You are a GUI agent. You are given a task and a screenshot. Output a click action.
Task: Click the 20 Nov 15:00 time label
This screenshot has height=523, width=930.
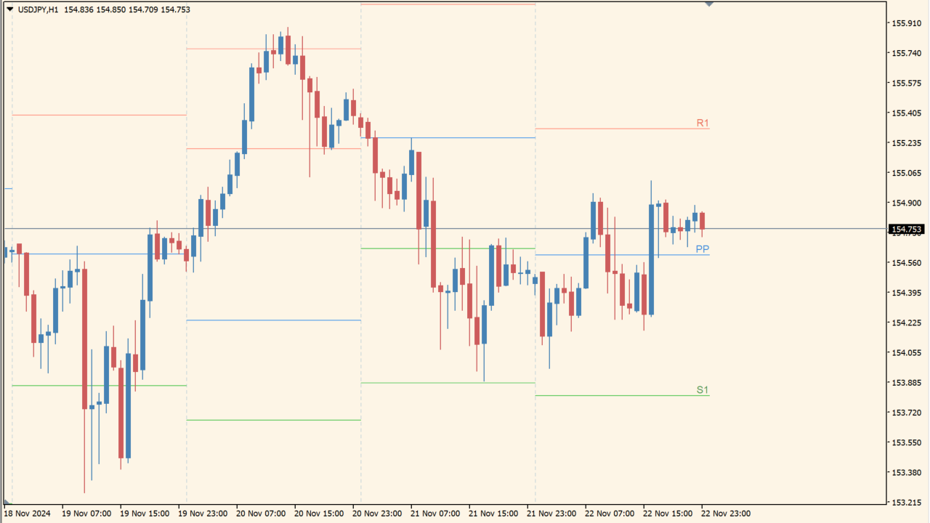point(319,514)
